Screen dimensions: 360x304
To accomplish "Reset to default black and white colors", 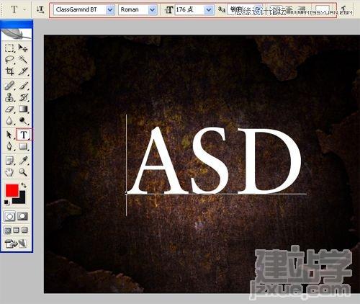I will click(x=6, y=202).
